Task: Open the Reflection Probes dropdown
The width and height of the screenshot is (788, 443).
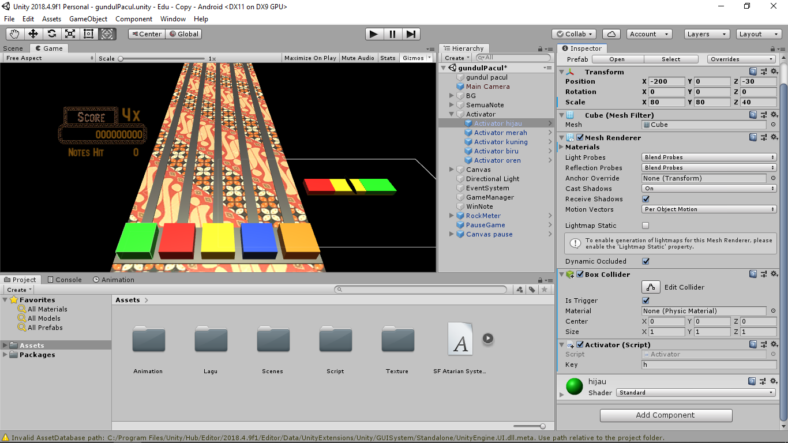Action: point(709,168)
